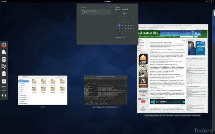The width and height of the screenshot is (215, 134).
Task: Click Firefox URL bar history dropdown arrow
Action: (180, 29)
